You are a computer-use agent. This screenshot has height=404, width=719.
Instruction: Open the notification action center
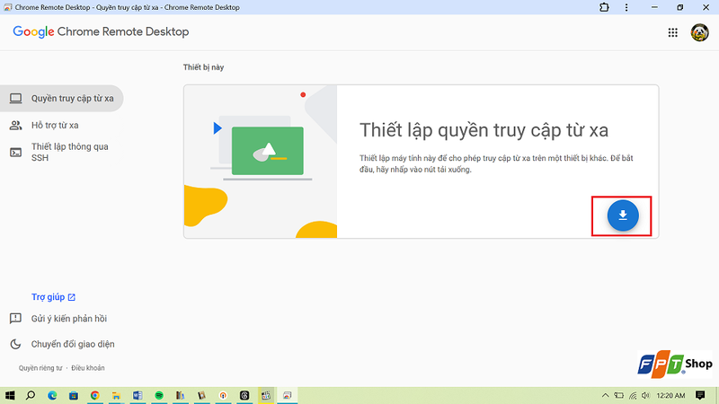click(x=700, y=395)
